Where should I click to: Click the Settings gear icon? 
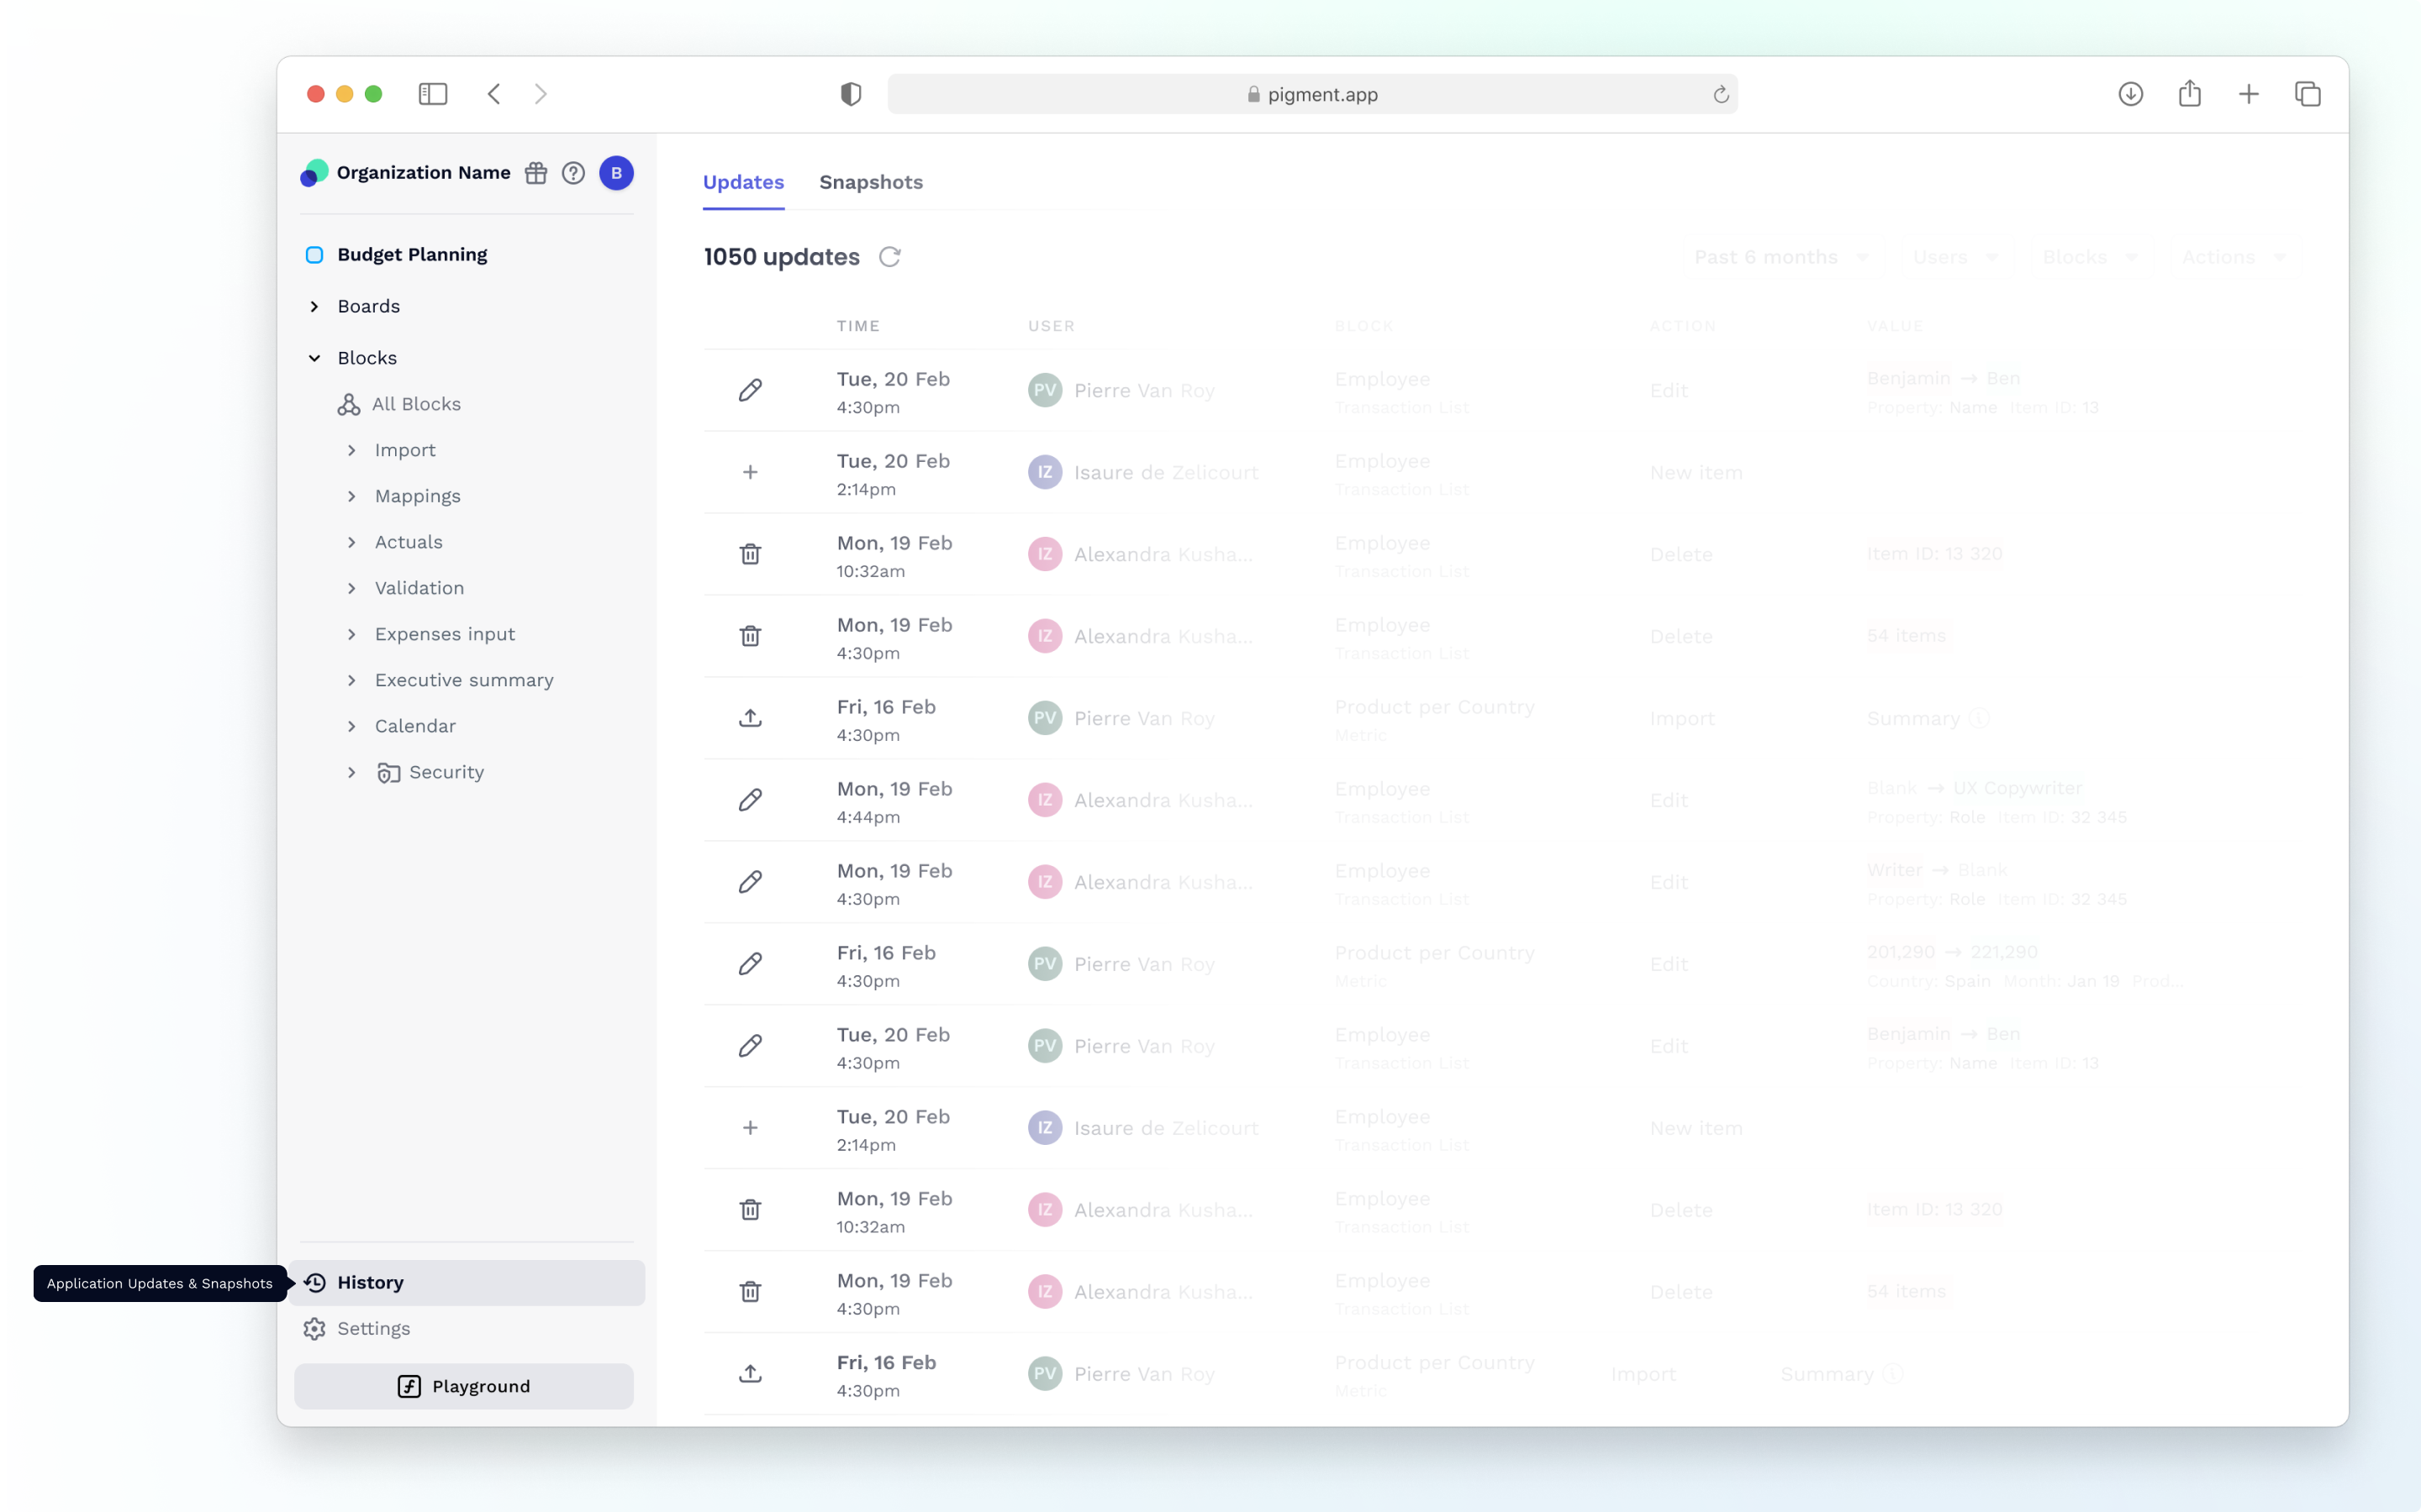(x=315, y=1328)
